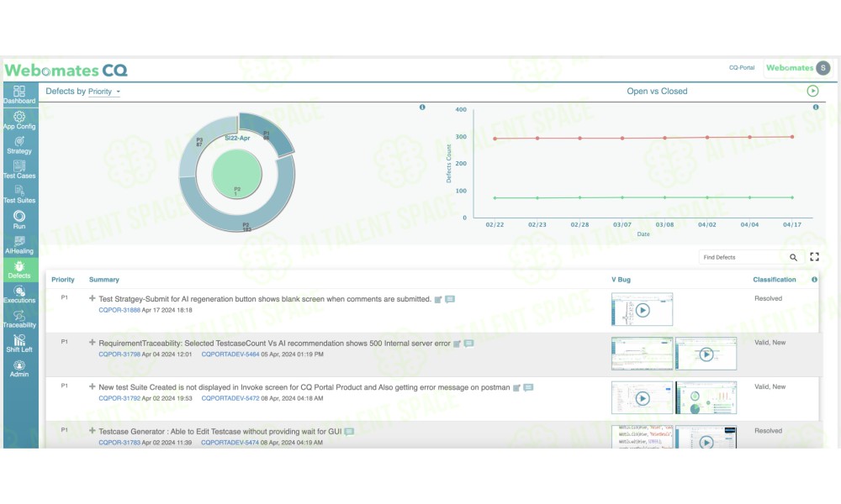
Task: Open Executions in the sidebar
Action: click(19, 294)
